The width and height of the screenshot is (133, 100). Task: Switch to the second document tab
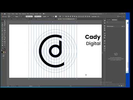click(x=44, y=19)
